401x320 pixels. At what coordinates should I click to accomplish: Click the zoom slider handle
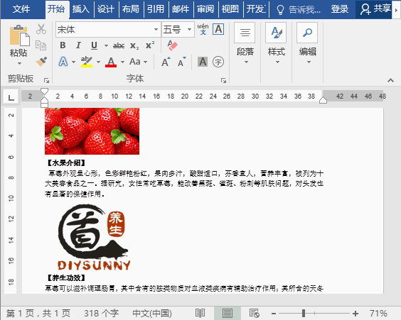304,313
